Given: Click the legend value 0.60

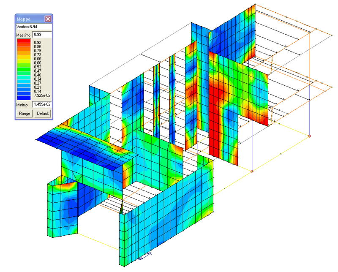Looking at the screenshot, I should [x=38, y=63].
